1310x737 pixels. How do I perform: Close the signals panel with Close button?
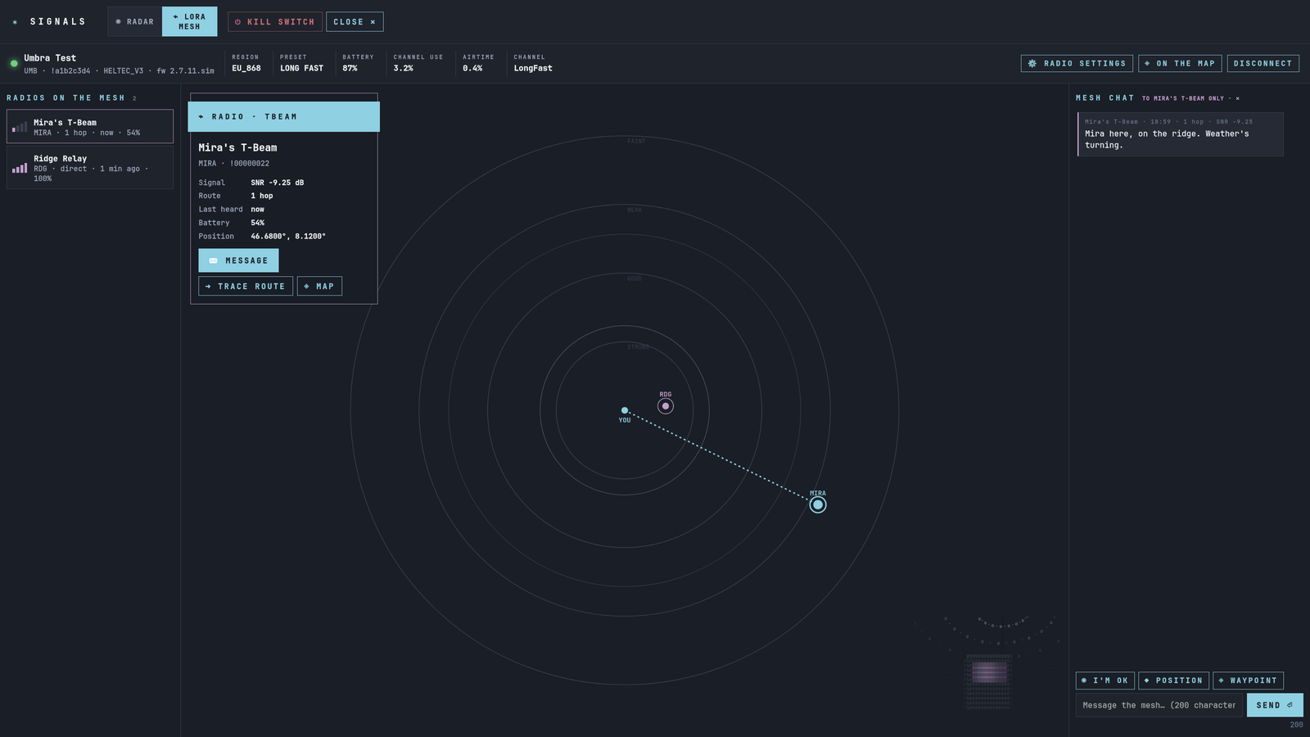355,22
